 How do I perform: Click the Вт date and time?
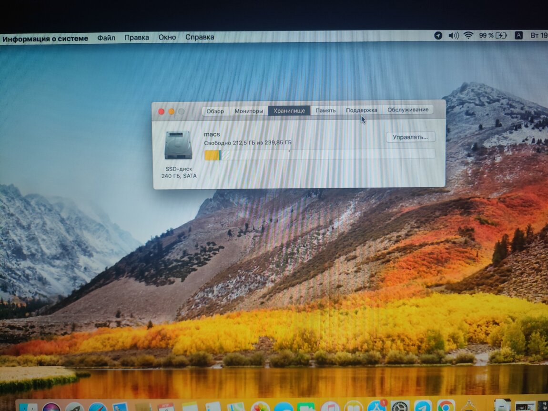(x=539, y=35)
